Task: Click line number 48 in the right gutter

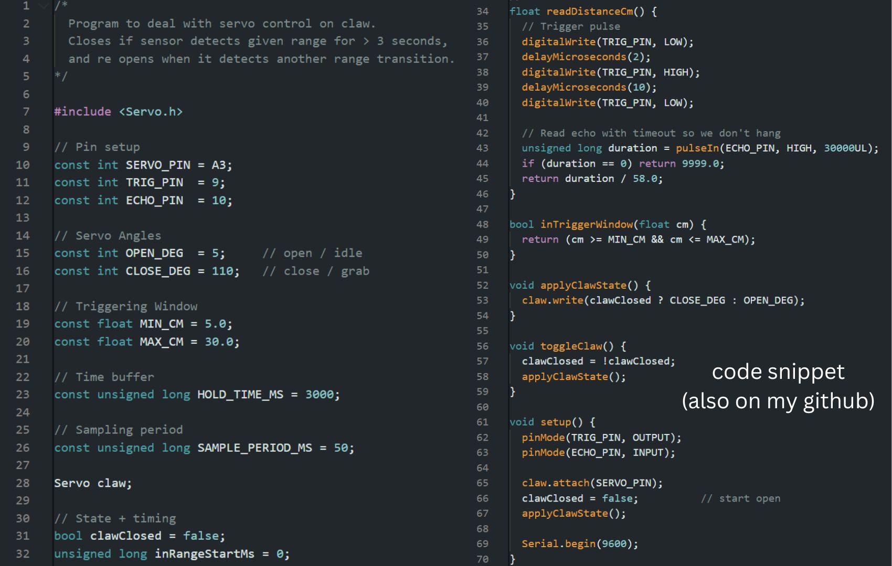Action: click(x=482, y=224)
